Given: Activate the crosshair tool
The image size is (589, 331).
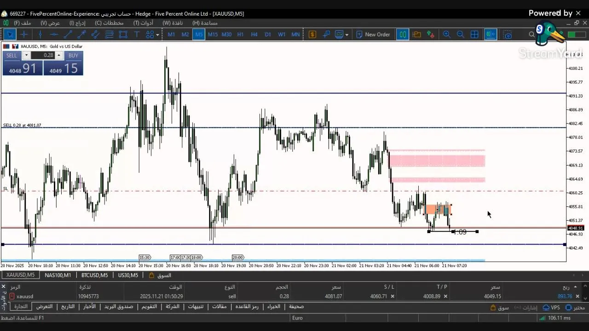Looking at the screenshot, I should (24, 34).
